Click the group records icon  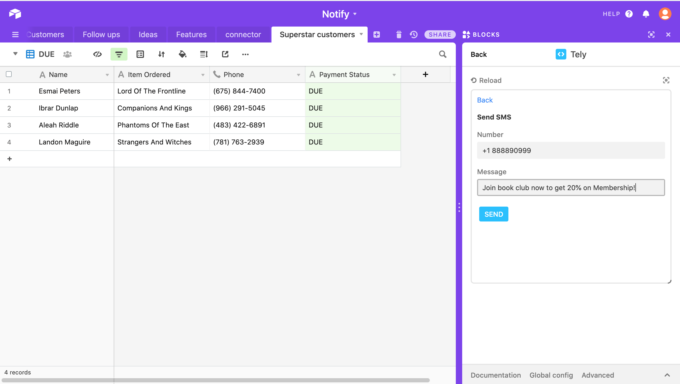pos(140,54)
